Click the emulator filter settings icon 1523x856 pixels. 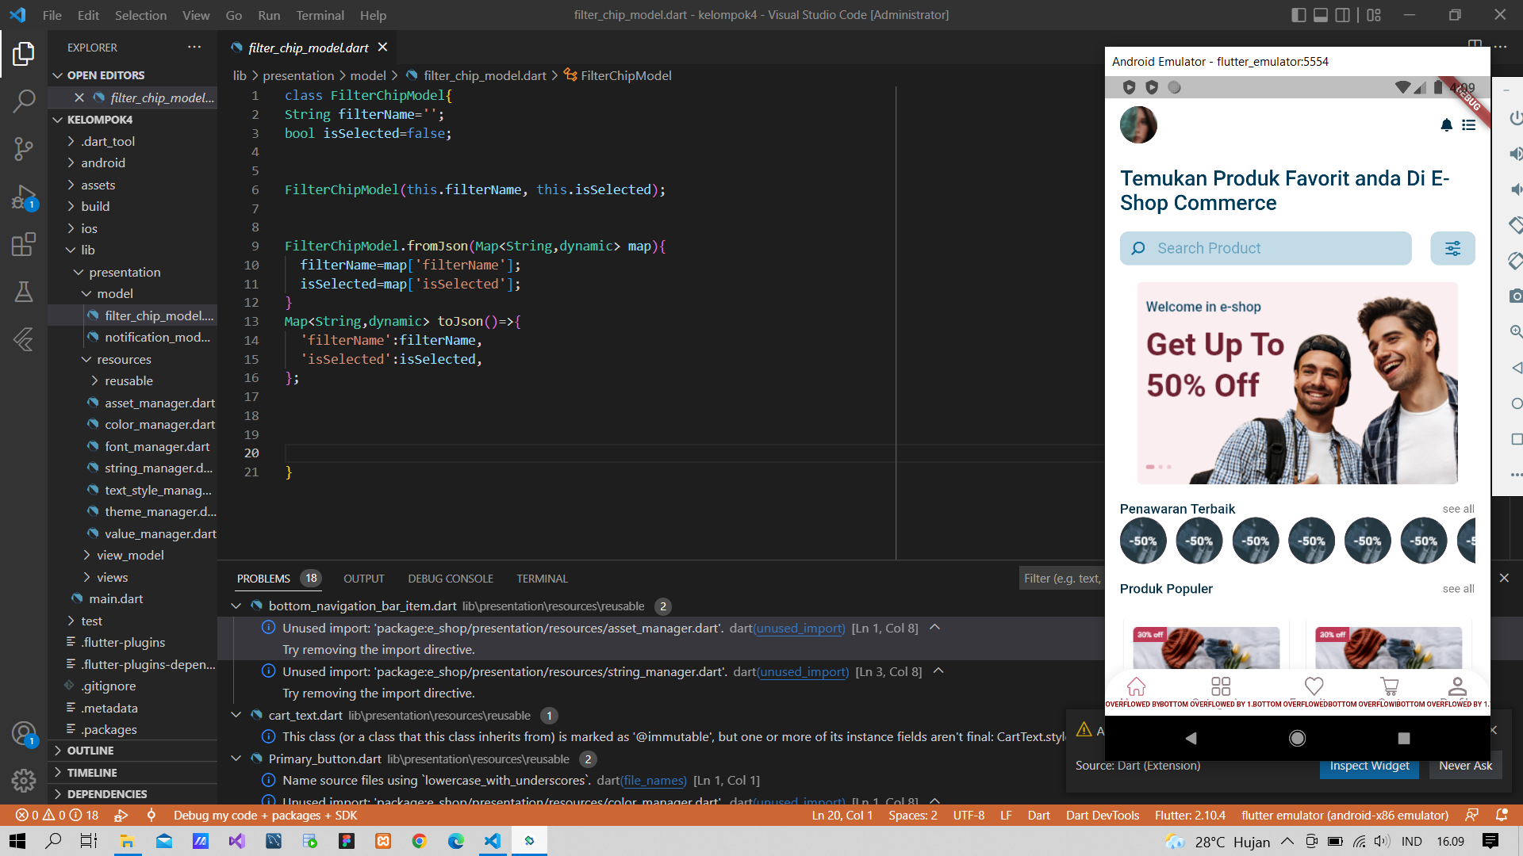[1452, 249]
